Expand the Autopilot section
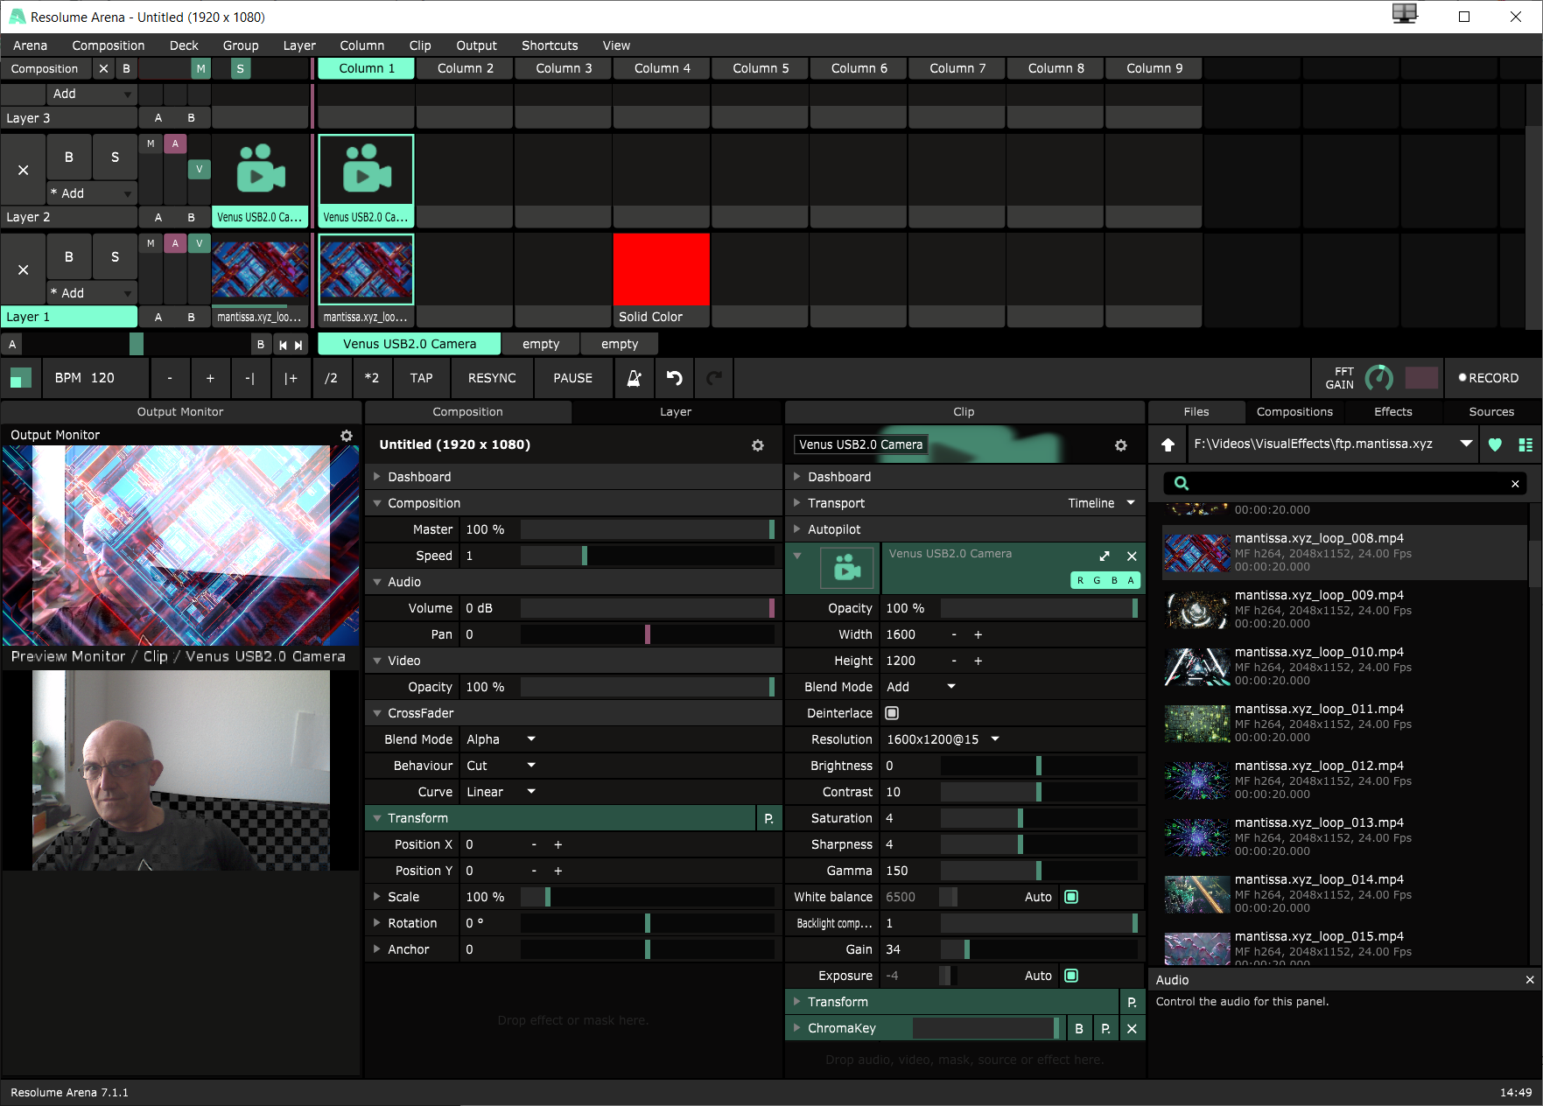This screenshot has width=1543, height=1106. tap(797, 529)
